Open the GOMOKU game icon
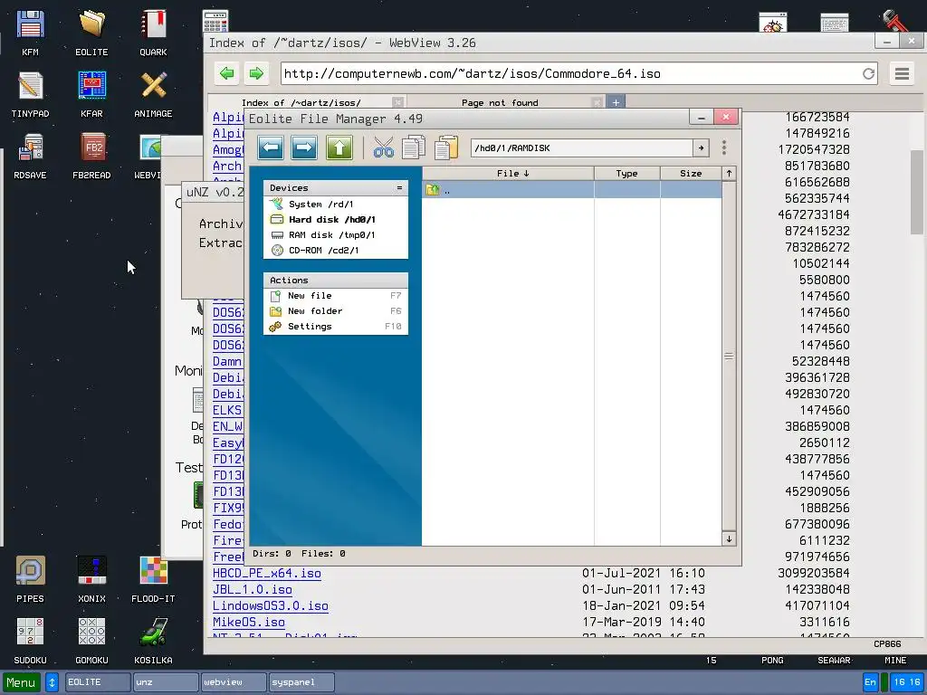The width and height of the screenshot is (927, 695). (x=91, y=640)
